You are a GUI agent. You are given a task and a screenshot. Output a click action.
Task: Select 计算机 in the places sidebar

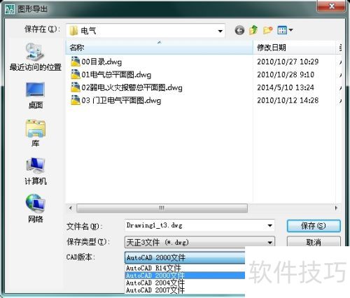click(x=36, y=171)
